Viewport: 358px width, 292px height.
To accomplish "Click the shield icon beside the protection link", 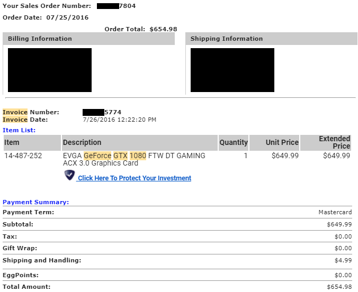I will [70, 176].
